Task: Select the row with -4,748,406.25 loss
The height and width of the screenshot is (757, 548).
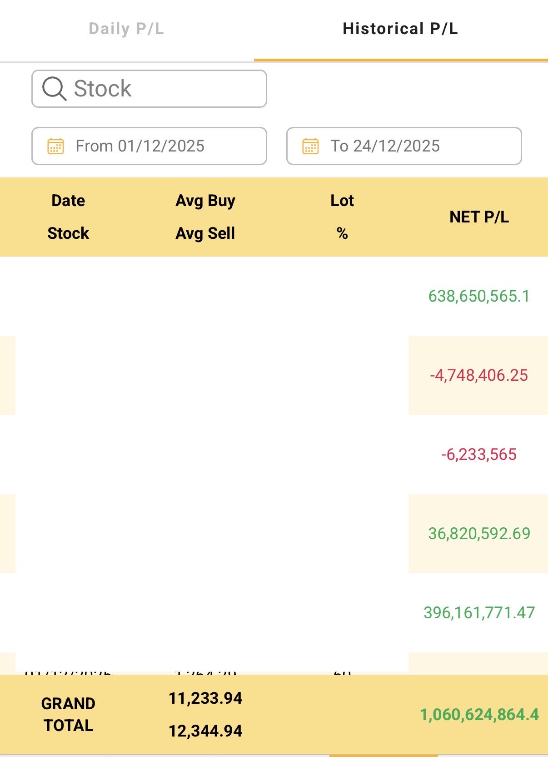Action: click(479, 375)
